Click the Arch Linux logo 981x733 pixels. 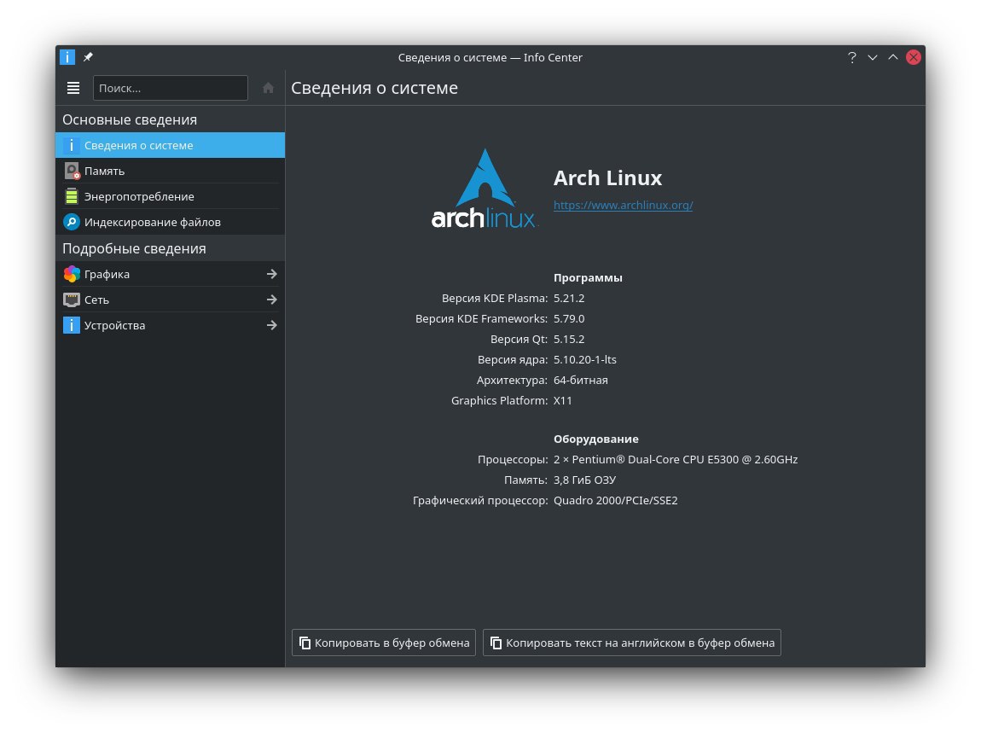pyautogui.click(x=484, y=189)
